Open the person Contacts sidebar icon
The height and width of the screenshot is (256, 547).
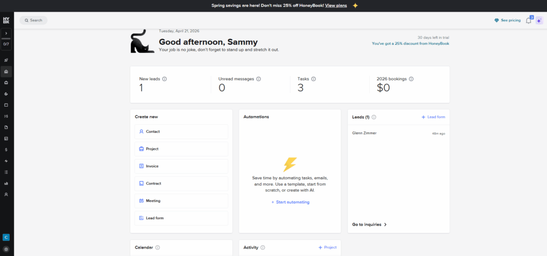pyautogui.click(x=6, y=194)
